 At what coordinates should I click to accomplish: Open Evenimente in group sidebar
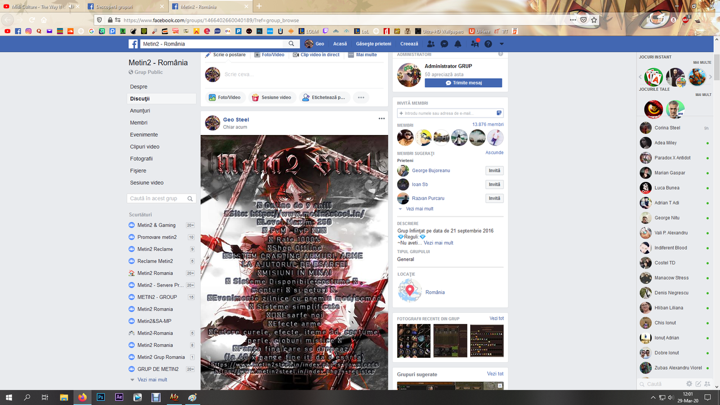click(x=144, y=134)
